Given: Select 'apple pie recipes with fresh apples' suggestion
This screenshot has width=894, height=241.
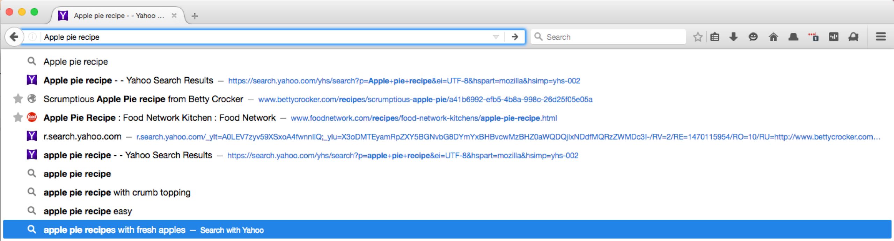Looking at the screenshot, I should (x=447, y=230).
